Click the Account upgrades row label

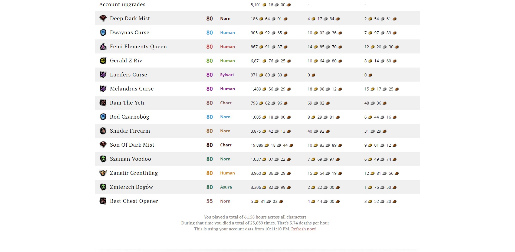pos(122,4)
